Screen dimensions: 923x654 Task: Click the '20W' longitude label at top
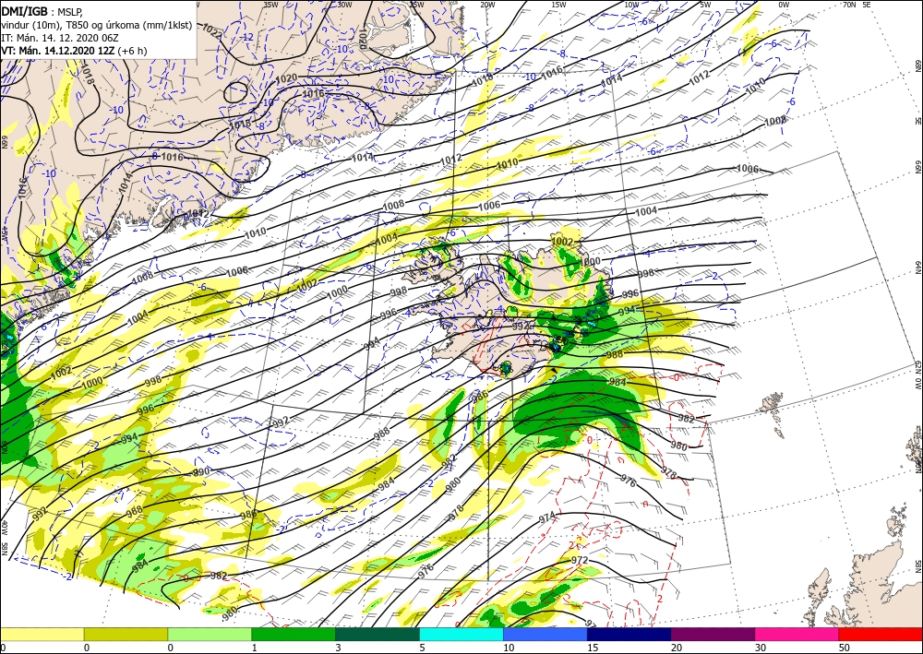coord(486,5)
